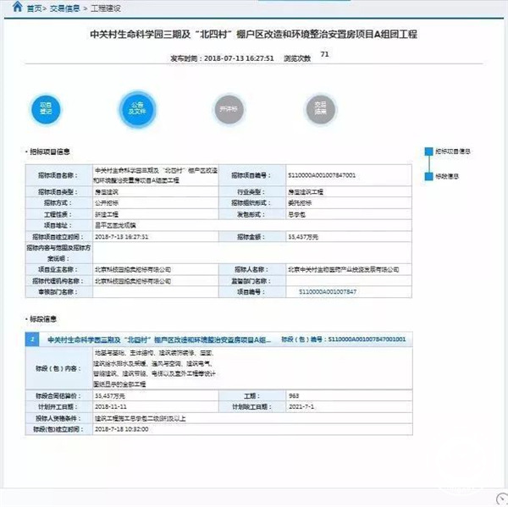The image size is (508, 507).
Task: Click blue square marker beside 标段信息
Action: click(x=429, y=176)
